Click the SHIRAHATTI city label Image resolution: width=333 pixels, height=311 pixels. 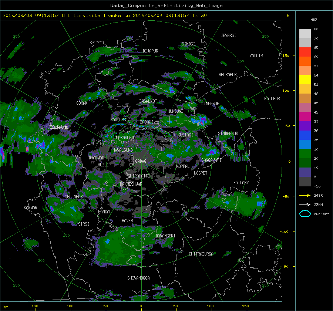coord(139,176)
